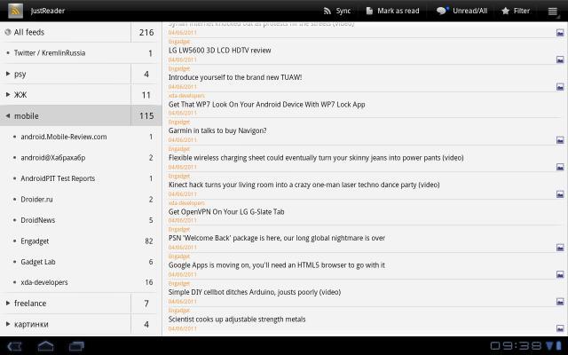The image size is (568, 355).
Task: Tap the signal status icon in system bar
Action: coord(550,346)
